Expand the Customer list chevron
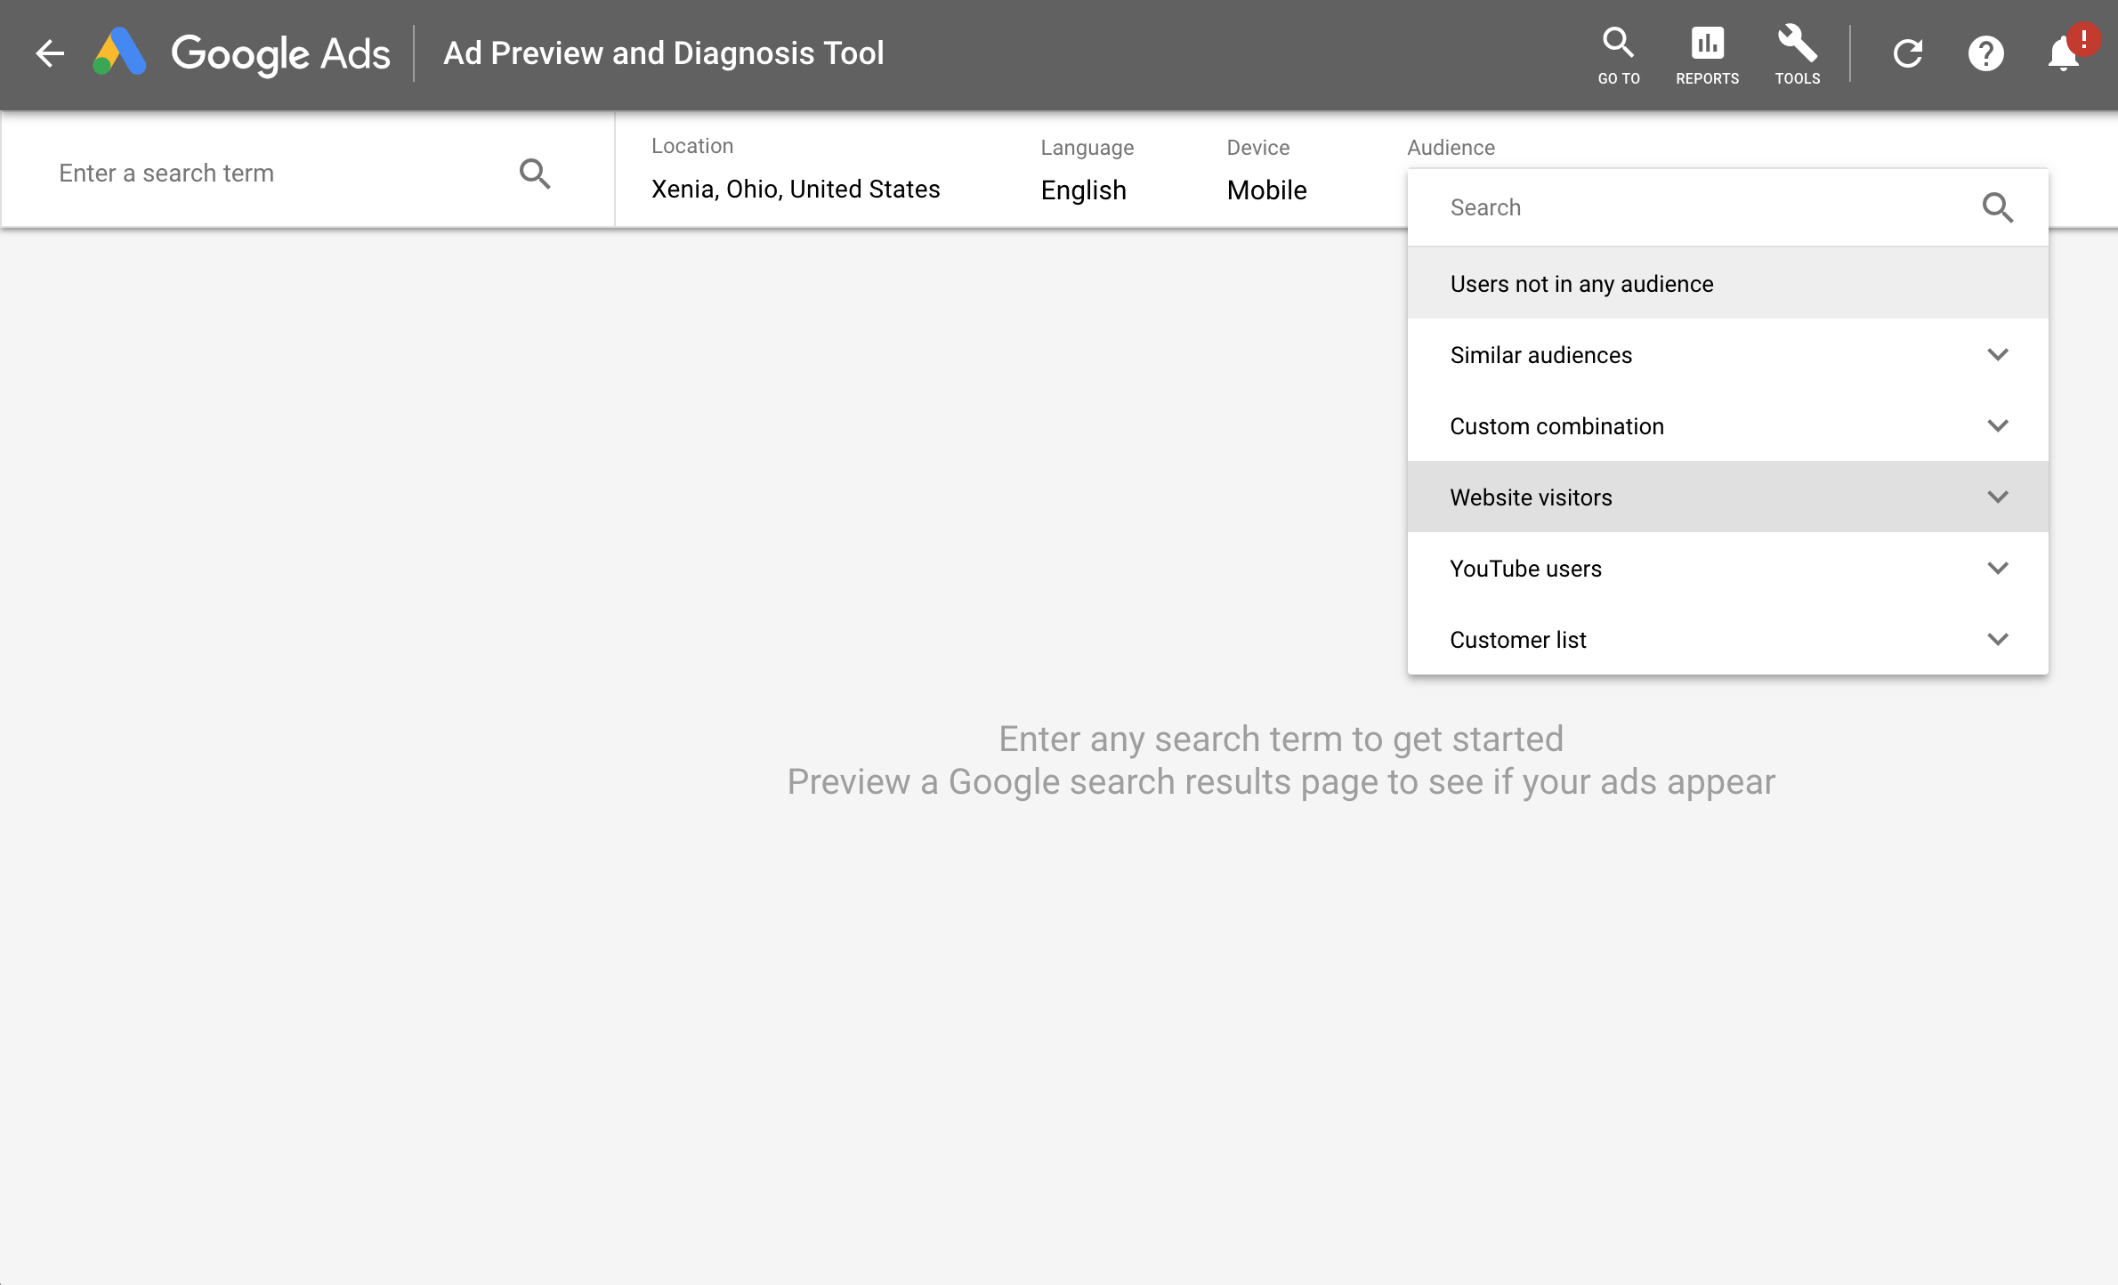This screenshot has height=1285, width=2118. pyautogui.click(x=1997, y=639)
